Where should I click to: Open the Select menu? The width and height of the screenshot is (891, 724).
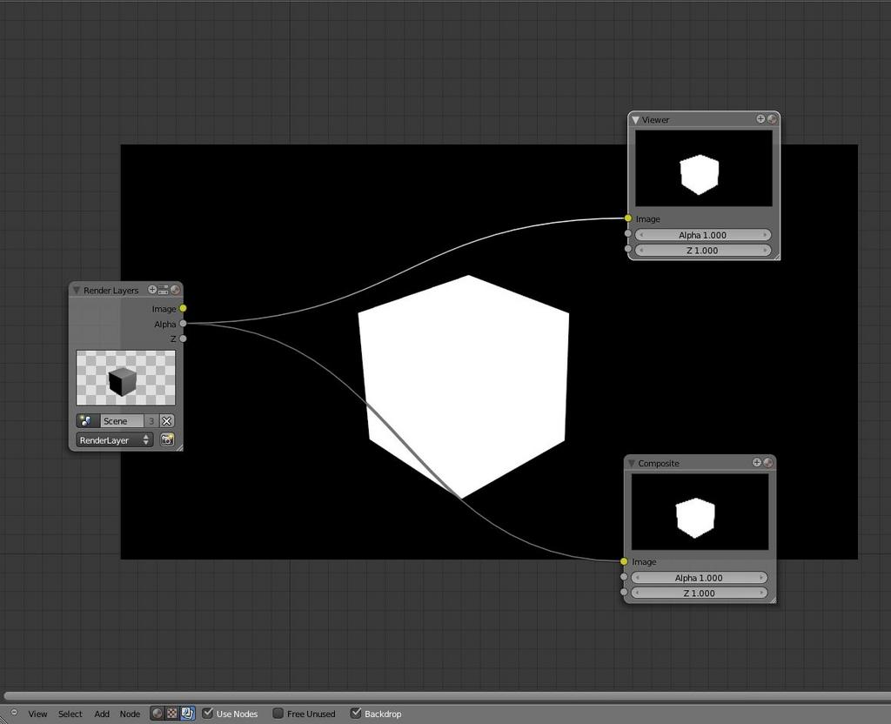coord(70,714)
